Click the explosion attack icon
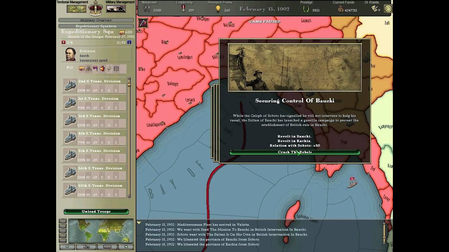This screenshot has width=449, height=252. [102, 69]
